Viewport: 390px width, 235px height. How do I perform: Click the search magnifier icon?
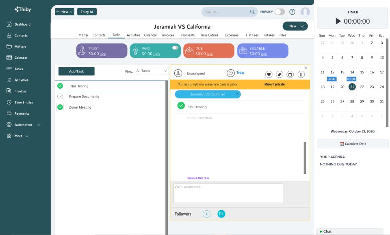point(252,12)
